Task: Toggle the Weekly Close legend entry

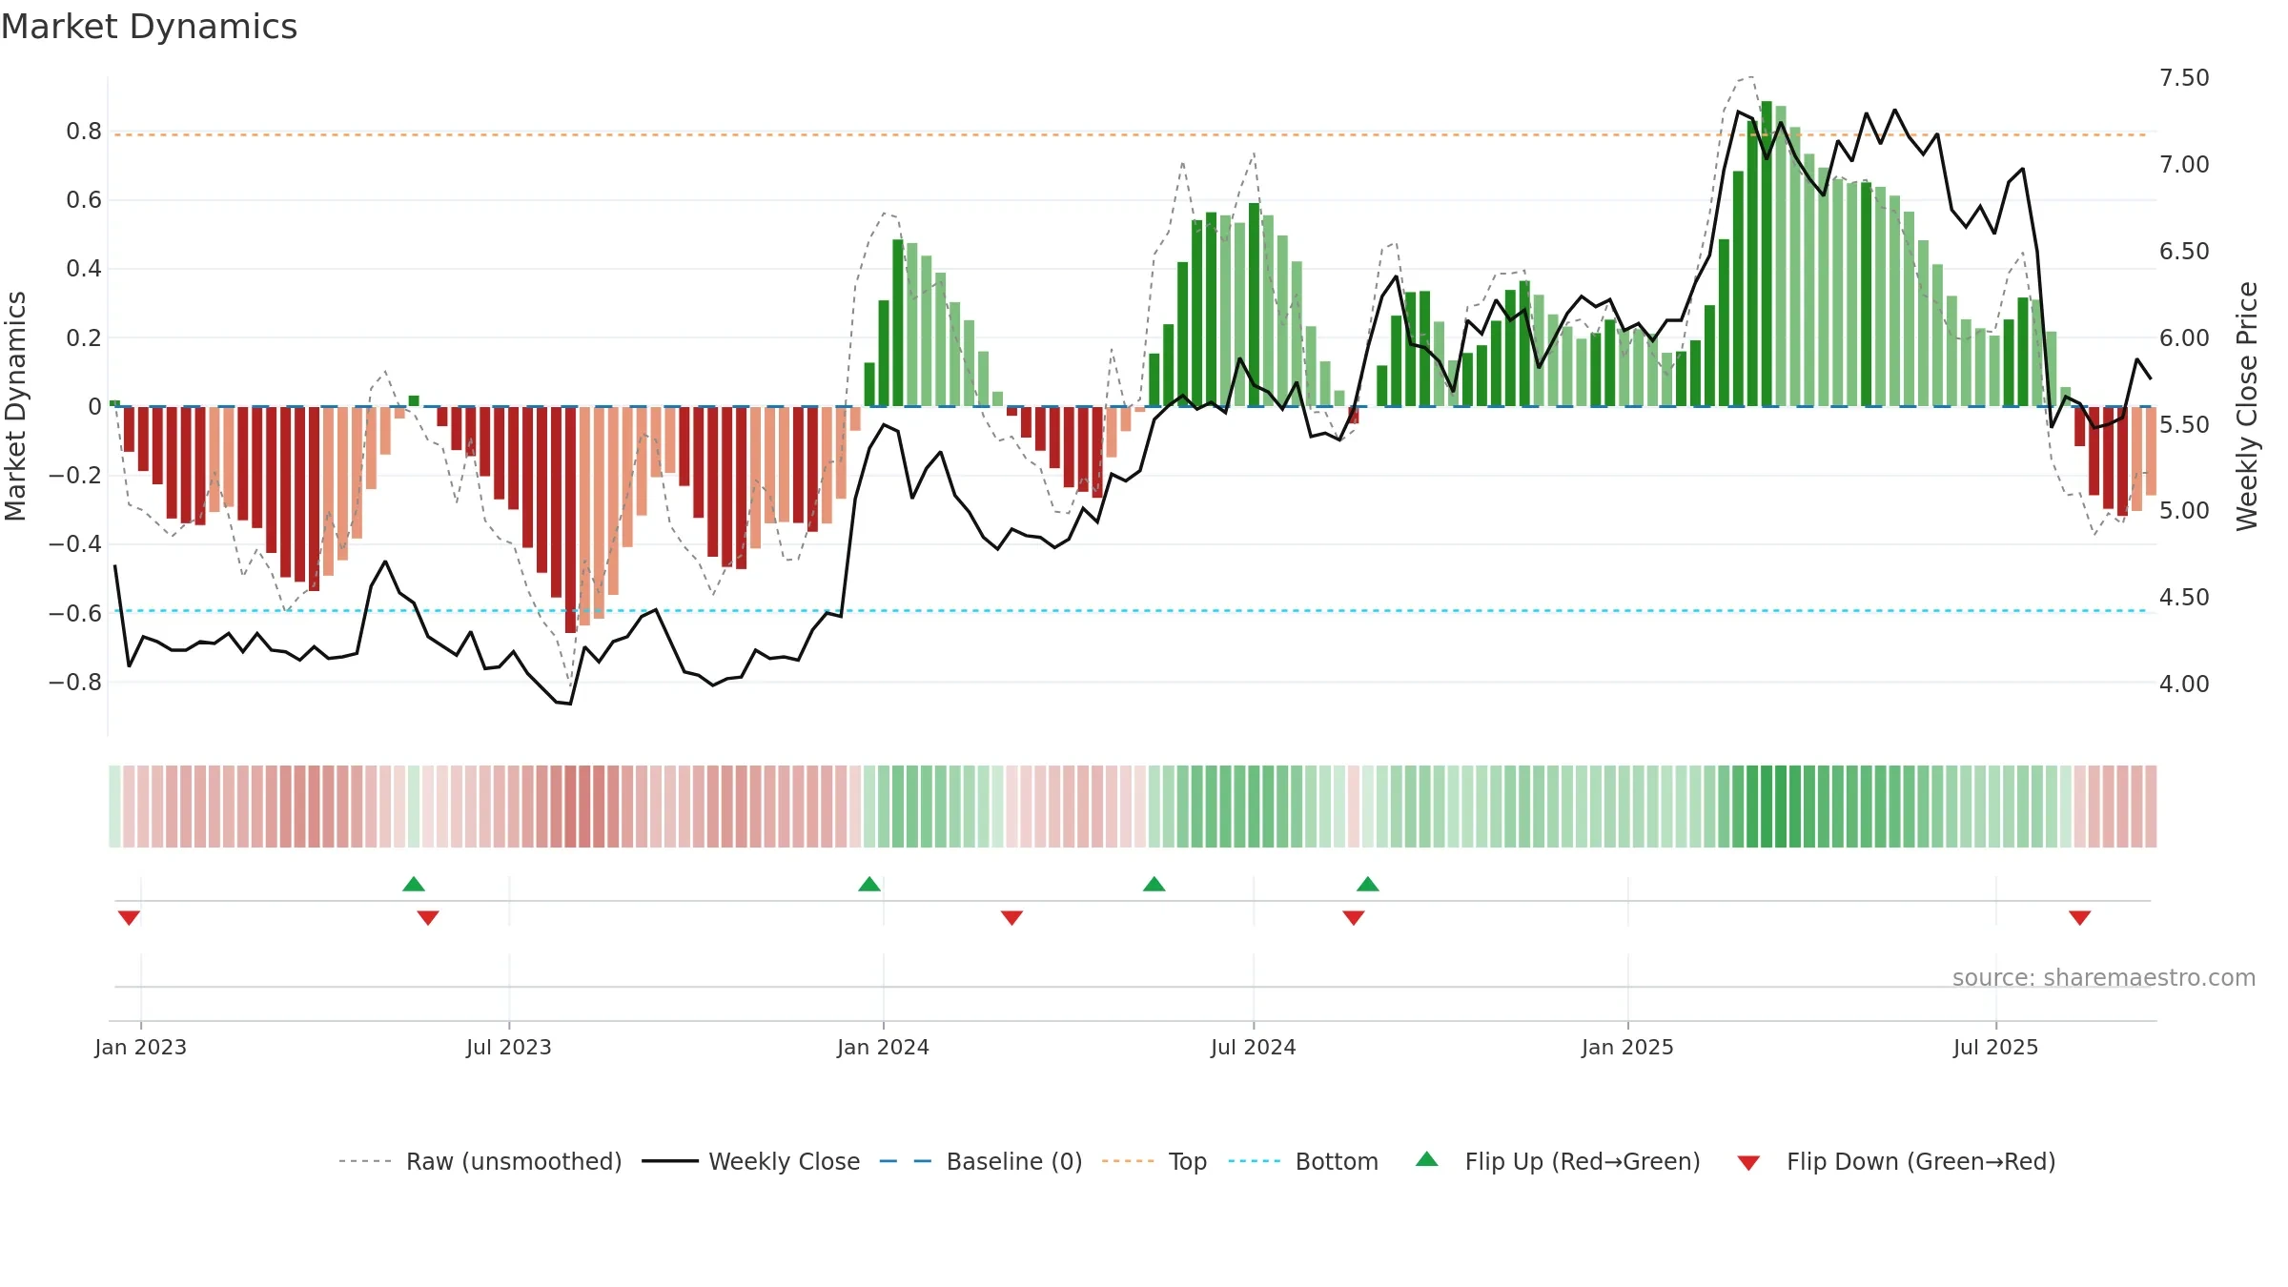Action: pos(751,1161)
